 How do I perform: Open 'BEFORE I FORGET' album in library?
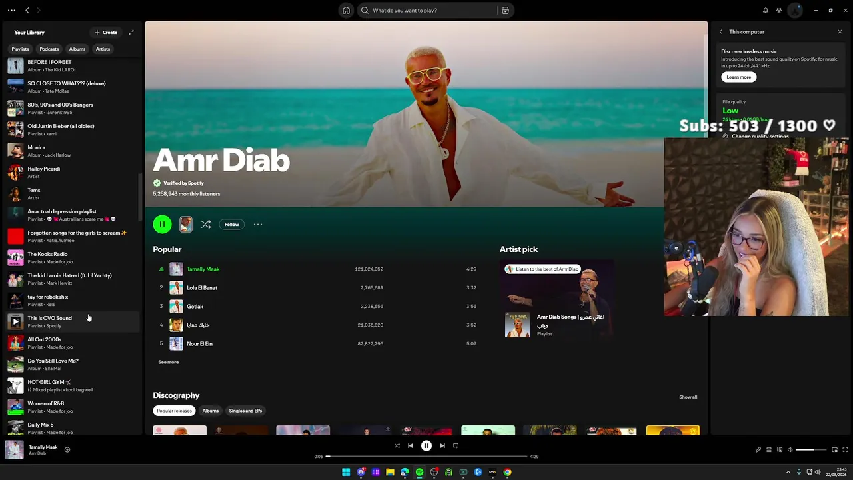(x=72, y=65)
